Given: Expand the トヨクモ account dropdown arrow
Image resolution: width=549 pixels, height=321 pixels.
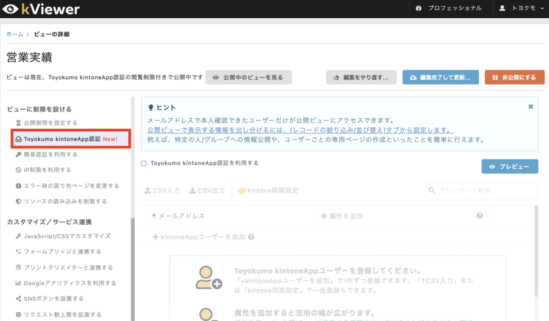Looking at the screenshot, I should pyautogui.click(x=542, y=9).
